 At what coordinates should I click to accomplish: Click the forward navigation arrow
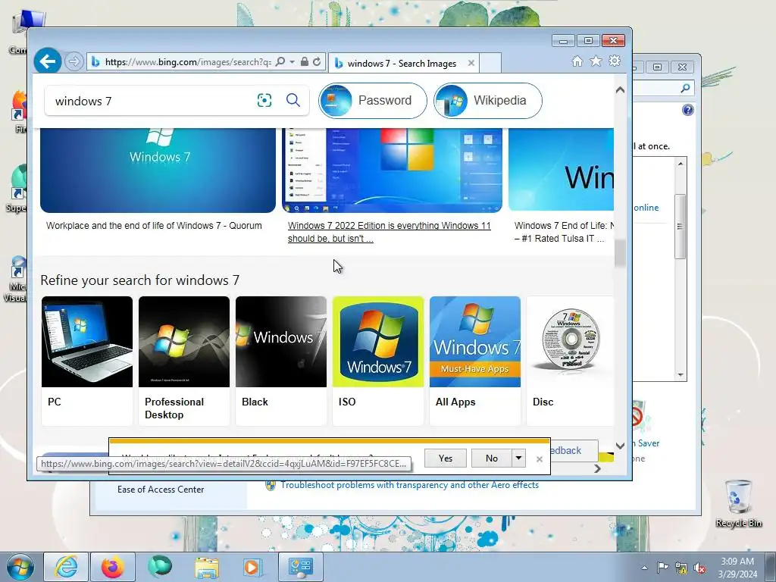[74, 62]
